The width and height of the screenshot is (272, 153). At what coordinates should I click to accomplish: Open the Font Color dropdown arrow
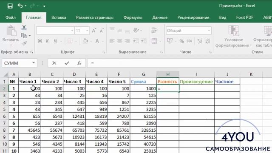point(103,41)
